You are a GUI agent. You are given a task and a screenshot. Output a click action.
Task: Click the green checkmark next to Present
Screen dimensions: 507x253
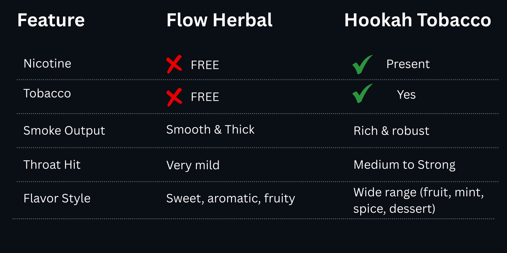(x=362, y=65)
